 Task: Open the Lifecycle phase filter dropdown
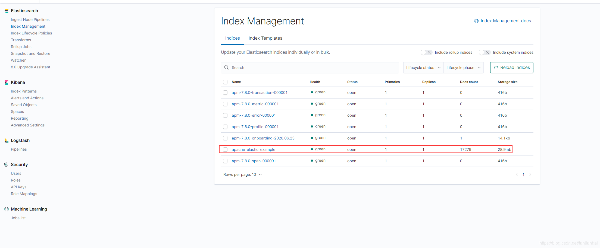click(x=464, y=68)
